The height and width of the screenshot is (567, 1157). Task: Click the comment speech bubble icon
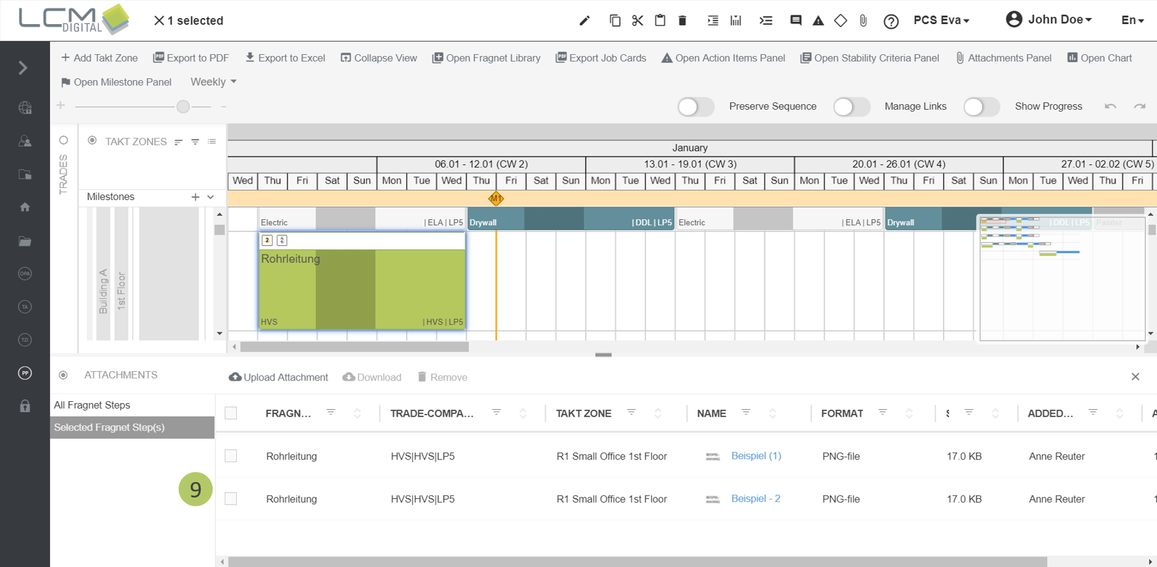tap(795, 21)
